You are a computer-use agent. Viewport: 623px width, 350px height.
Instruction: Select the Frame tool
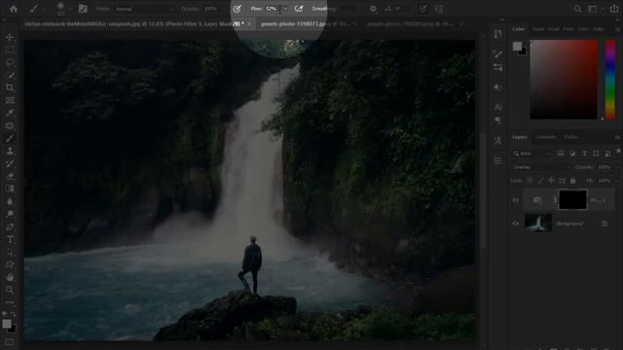(x=10, y=100)
